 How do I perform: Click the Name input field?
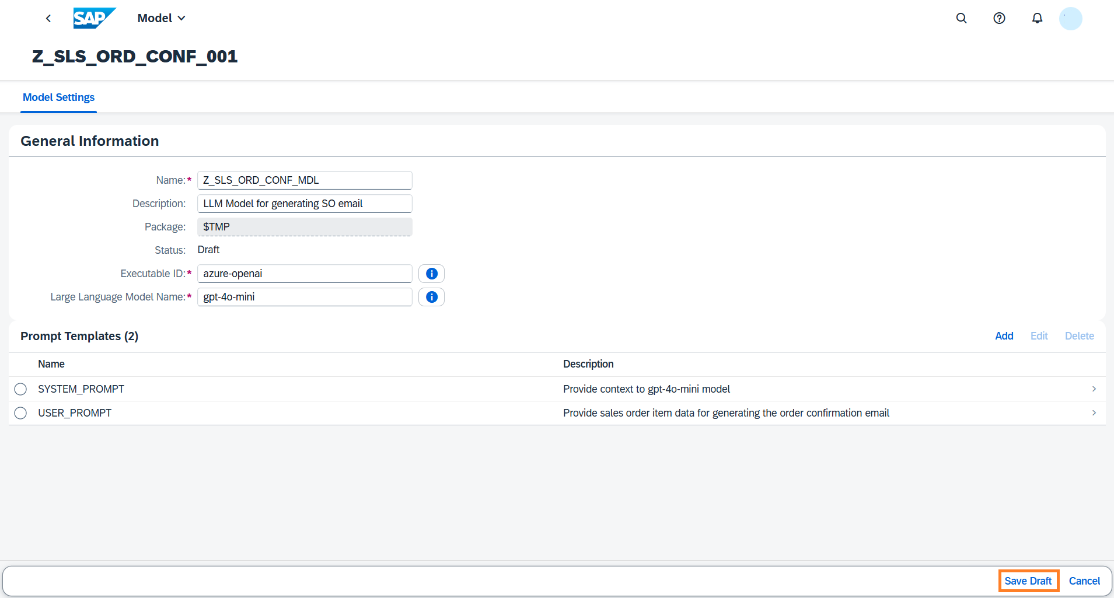click(x=305, y=180)
